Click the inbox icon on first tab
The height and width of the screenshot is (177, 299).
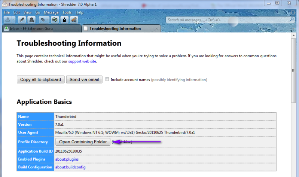click(x=6, y=28)
